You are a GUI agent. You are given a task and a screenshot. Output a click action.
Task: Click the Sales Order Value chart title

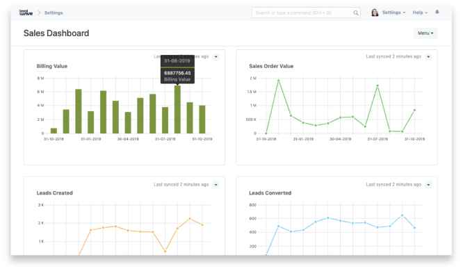pos(271,66)
